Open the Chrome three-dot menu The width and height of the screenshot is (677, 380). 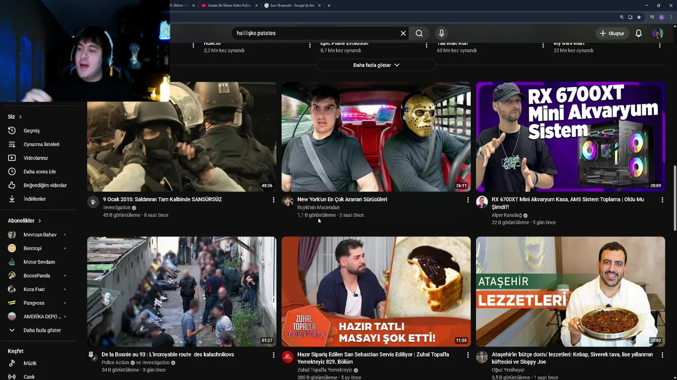click(x=671, y=17)
